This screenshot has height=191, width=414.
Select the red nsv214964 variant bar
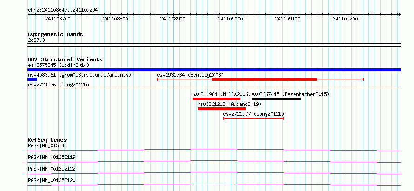pos(216,99)
